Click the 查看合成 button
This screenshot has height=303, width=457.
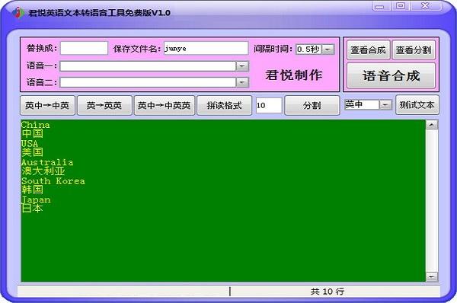[368, 50]
